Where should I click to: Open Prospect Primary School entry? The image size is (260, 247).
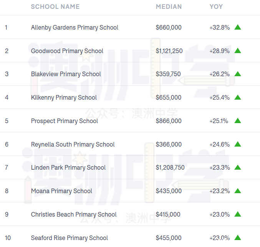pyautogui.click(x=65, y=121)
